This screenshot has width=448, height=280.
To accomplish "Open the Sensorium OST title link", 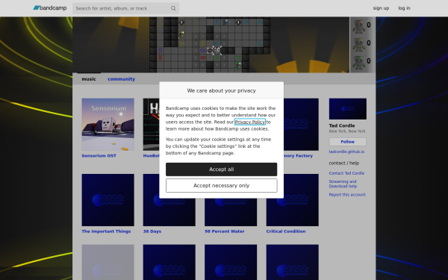I will point(99,156).
